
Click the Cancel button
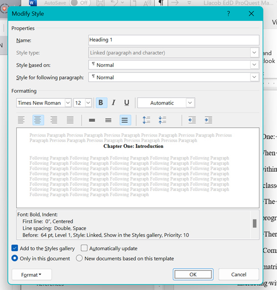[238, 274]
